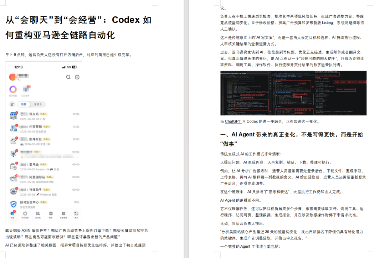Tap the 消息 bottom navigation icon

tap(12, 214)
